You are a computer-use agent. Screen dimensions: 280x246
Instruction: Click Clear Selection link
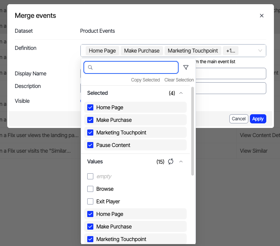179,80
